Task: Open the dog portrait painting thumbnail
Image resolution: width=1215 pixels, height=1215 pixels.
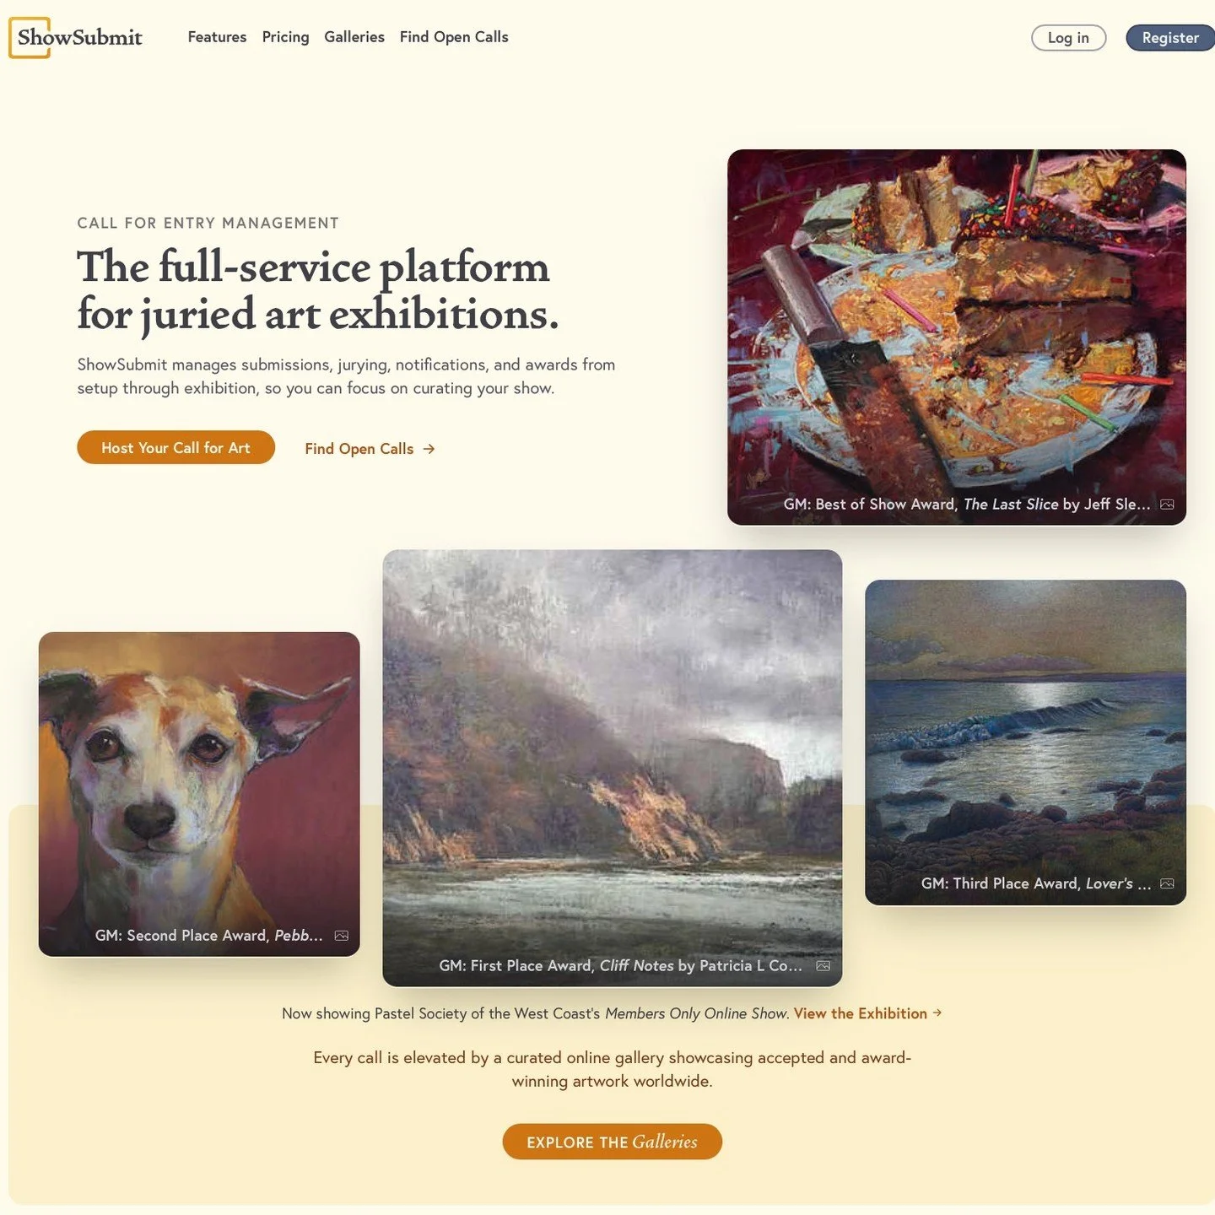Action: coord(199,794)
